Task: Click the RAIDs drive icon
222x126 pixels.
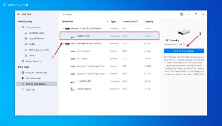Action: [26, 44]
